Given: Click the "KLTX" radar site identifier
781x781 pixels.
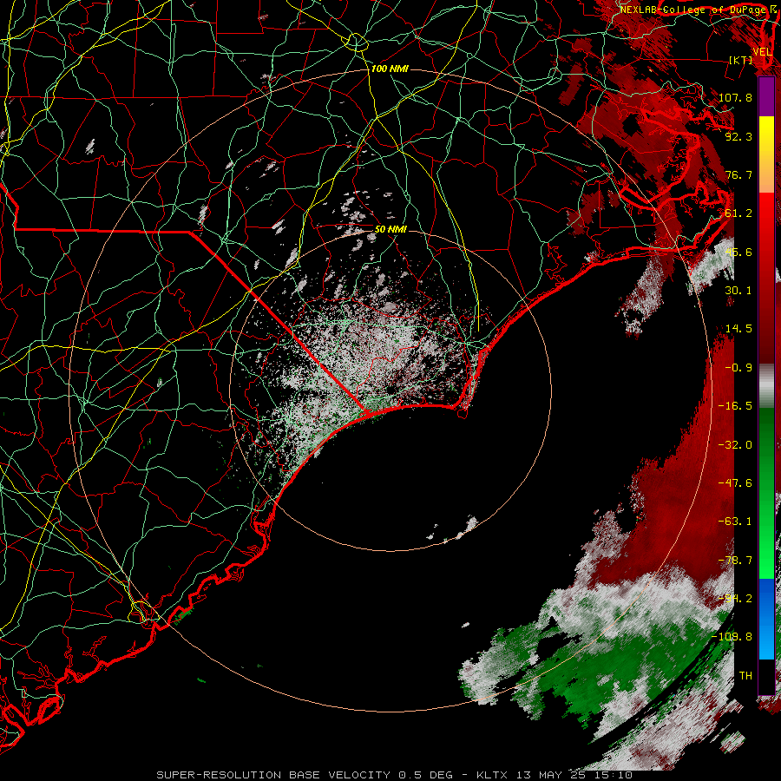Looking at the screenshot, I should click(x=492, y=775).
